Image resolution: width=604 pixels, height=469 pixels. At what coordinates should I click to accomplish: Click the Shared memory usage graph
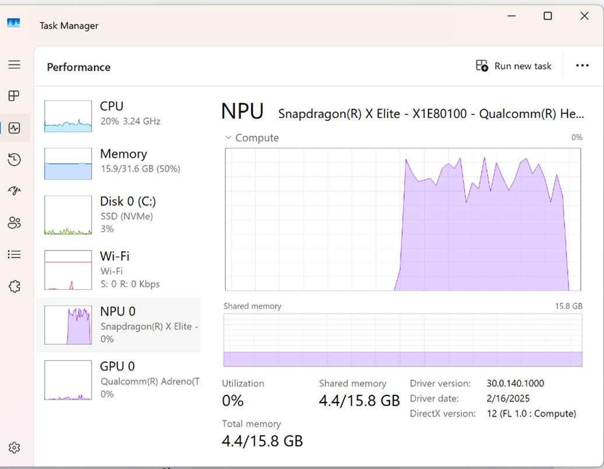pos(402,341)
